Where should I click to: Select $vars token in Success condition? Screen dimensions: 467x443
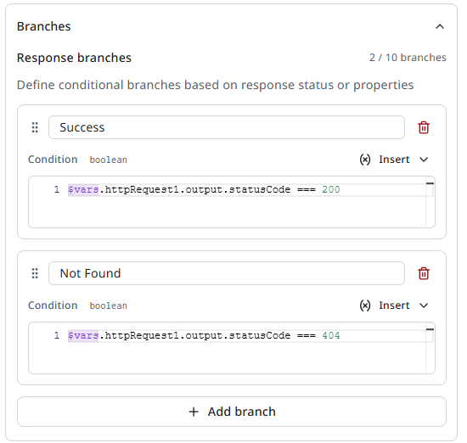[83, 189]
